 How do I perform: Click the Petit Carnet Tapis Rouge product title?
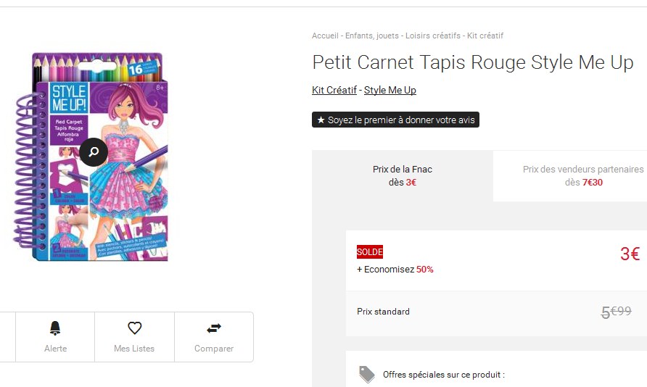(472, 62)
